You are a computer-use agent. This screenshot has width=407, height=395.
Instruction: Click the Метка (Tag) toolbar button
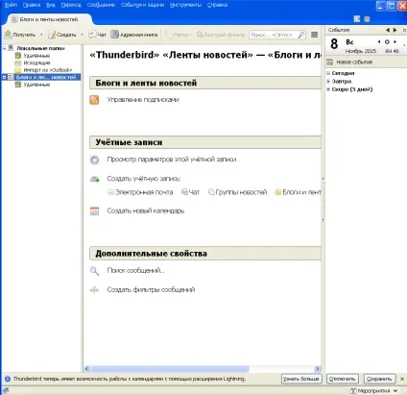pos(178,35)
